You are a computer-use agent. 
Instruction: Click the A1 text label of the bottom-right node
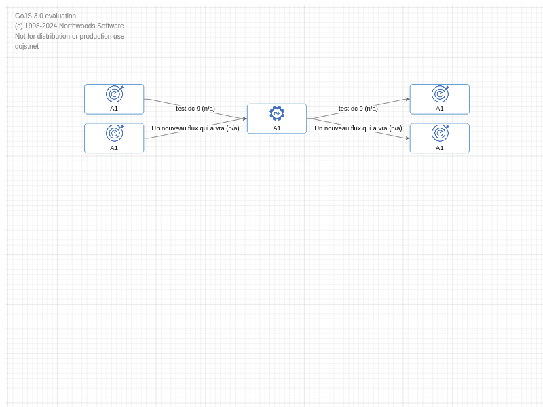tap(440, 148)
